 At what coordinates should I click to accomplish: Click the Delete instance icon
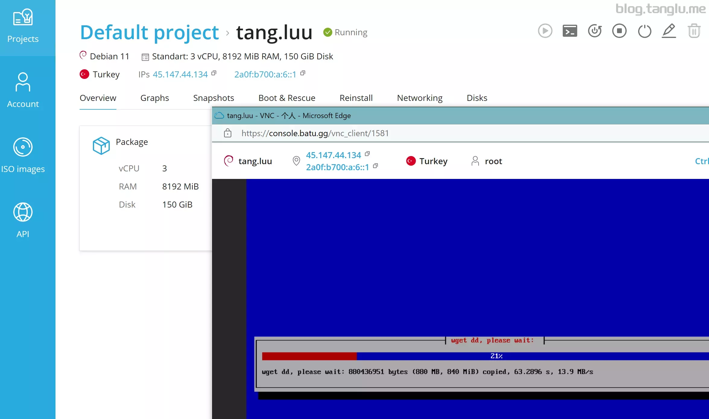coord(694,31)
